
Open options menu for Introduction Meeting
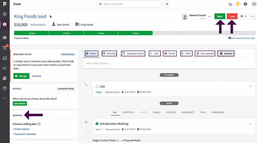pyautogui.click(x=250, y=124)
